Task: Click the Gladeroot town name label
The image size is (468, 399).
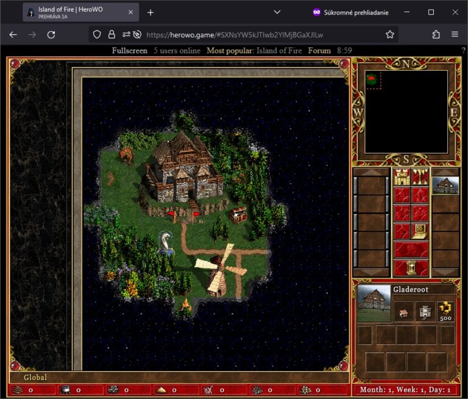Action: point(411,289)
